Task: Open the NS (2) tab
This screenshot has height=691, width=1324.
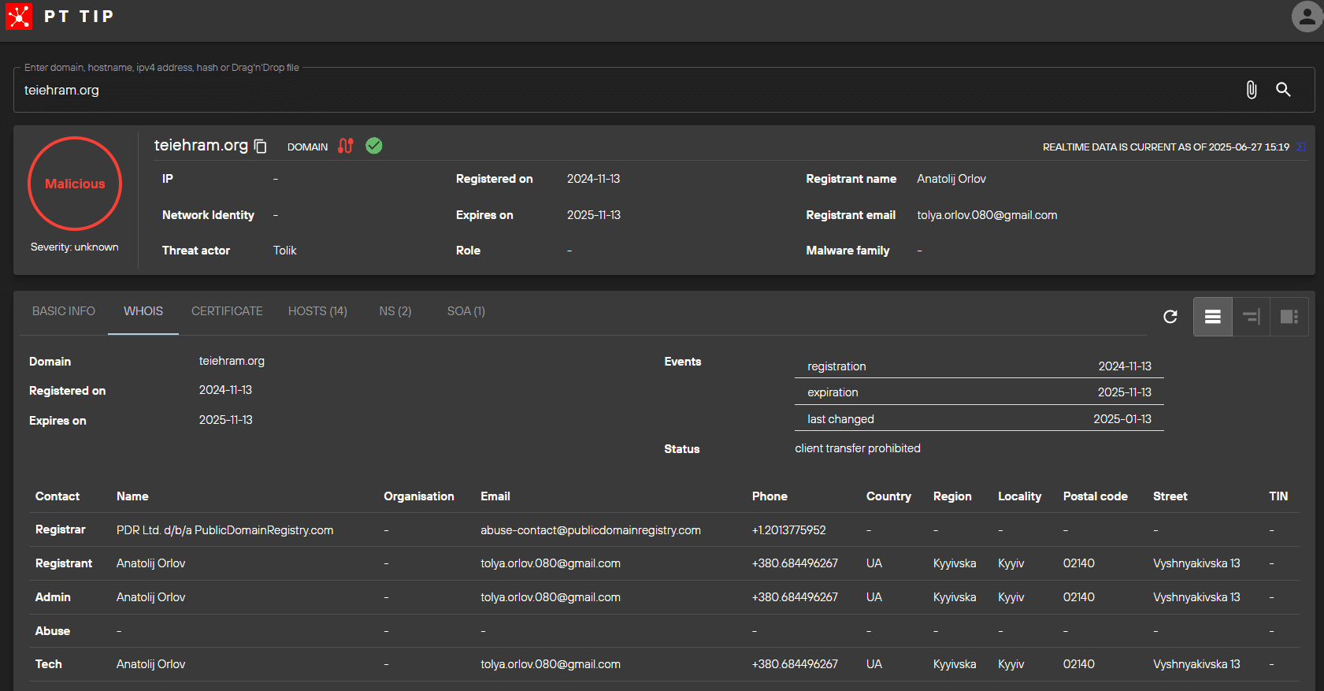Action: (x=395, y=311)
